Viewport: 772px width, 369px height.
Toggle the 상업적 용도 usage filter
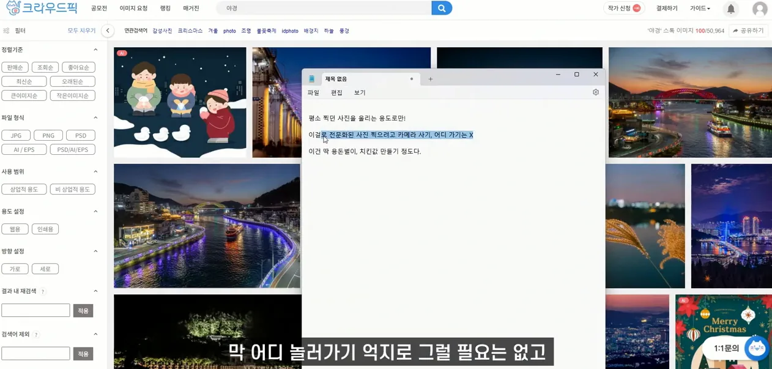[x=24, y=189]
